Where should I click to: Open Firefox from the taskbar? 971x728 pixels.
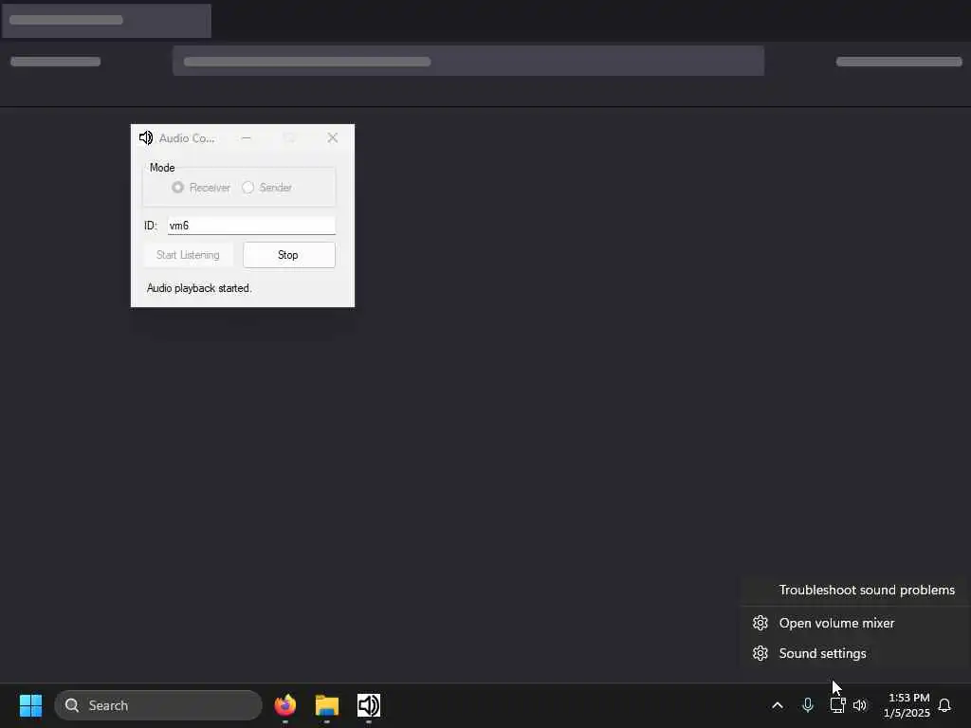285,705
